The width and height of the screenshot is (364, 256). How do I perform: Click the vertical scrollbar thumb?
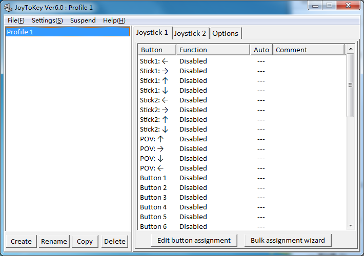351,85
